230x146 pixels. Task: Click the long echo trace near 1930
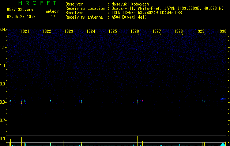223,99
